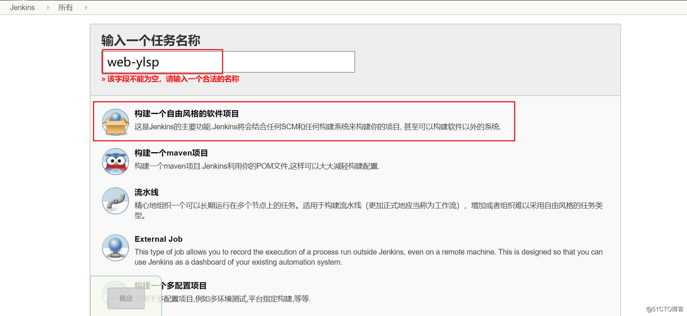687x316 pixels.
Task: Click the red empty-field validation message
Action: [x=170, y=79]
